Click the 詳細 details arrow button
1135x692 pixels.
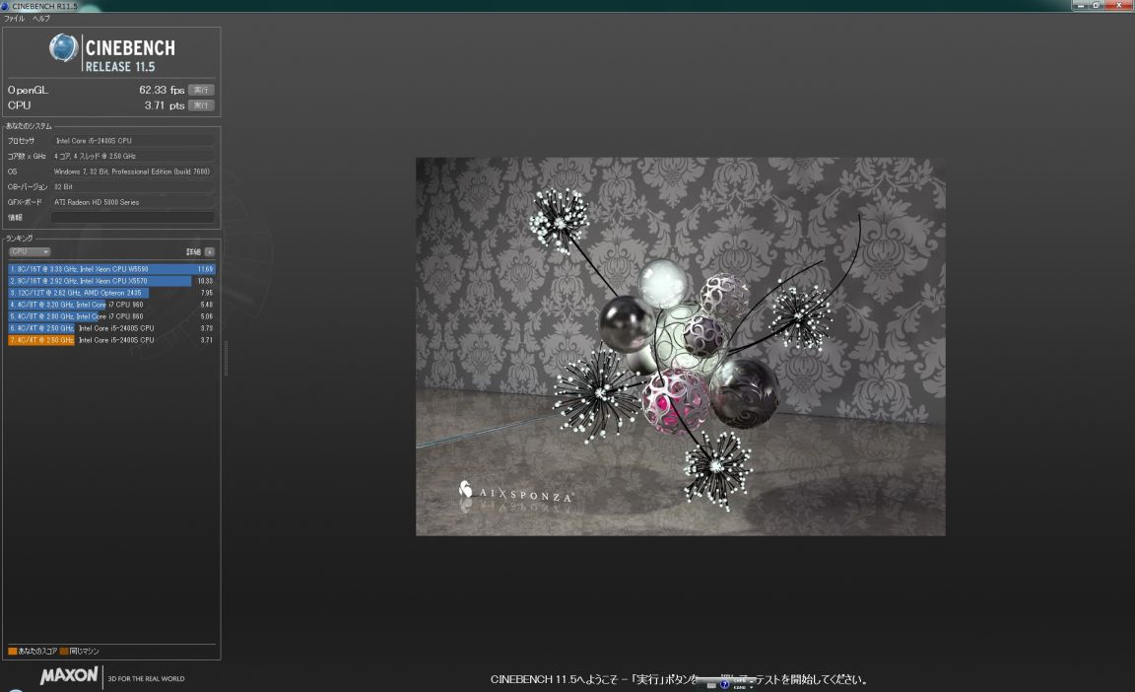(209, 252)
